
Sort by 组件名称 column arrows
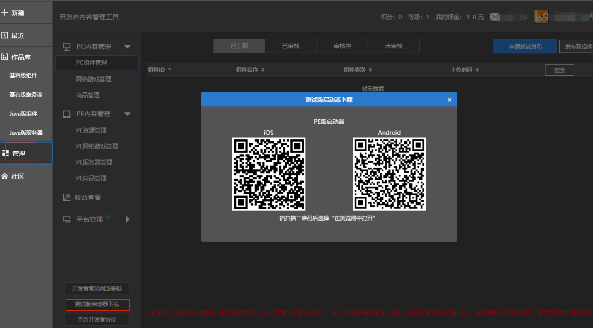[263, 70]
